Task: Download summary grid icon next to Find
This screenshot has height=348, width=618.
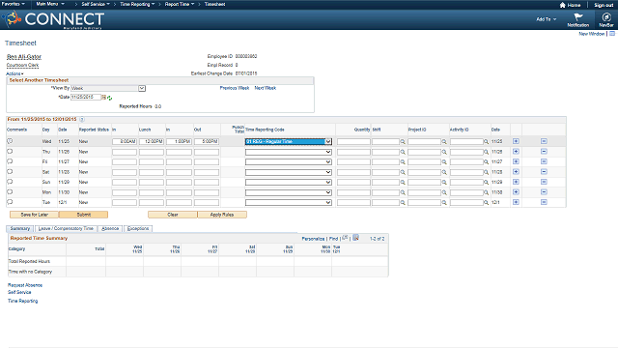Action: point(355,238)
